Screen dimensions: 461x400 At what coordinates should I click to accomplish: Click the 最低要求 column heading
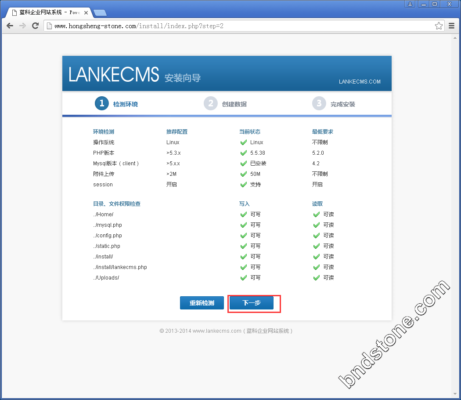tap(323, 132)
